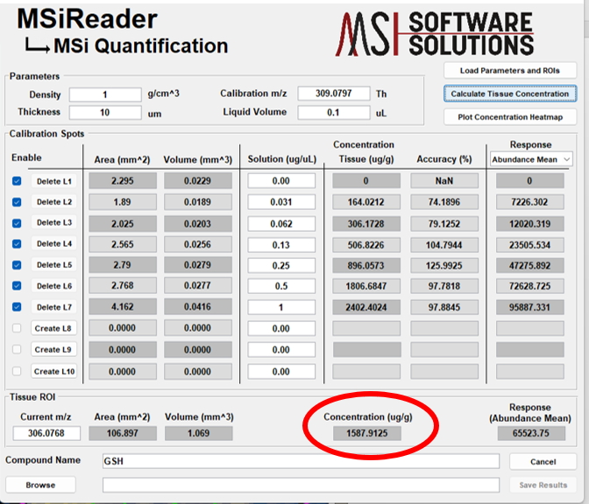Select L9 solution input field
589x504 pixels.
tap(281, 350)
